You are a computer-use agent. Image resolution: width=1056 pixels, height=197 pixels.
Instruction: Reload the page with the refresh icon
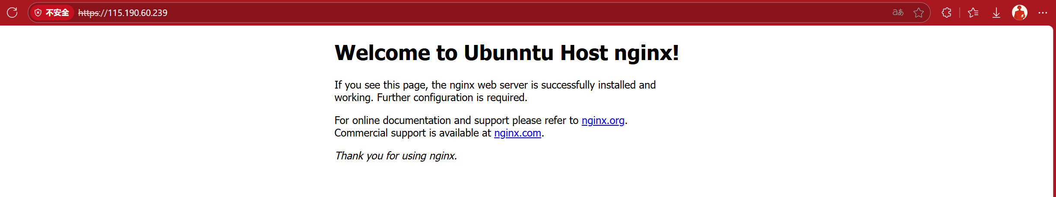click(x=12, y=13)
